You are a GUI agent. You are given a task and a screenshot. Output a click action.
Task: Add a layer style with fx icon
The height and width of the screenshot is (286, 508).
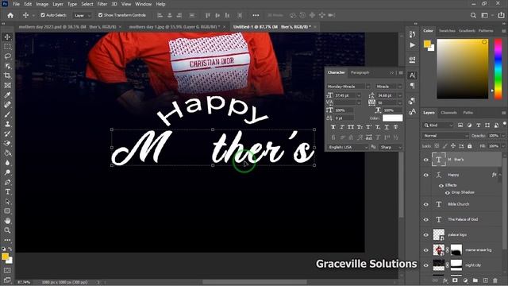click(445, 280)
